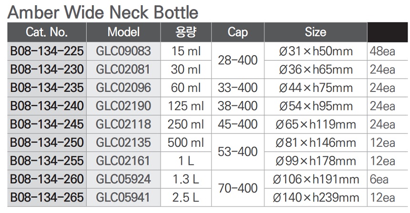Click the 48ea quantity cell
Viewport: 410px width, 213px height.
pos(382,51)
